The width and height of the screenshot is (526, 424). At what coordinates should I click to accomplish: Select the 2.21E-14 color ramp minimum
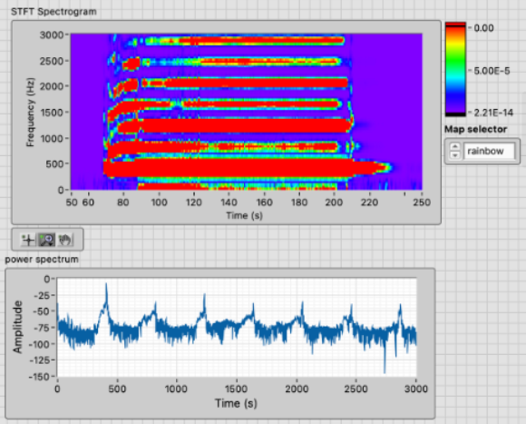point(493,113)
